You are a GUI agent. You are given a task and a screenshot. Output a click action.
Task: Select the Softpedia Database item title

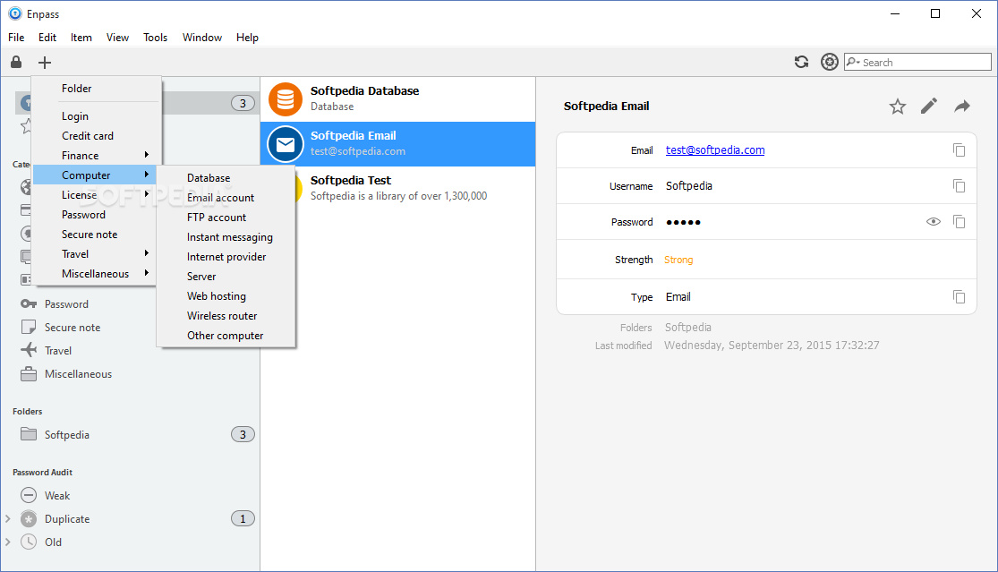click(x=364, y=91)
